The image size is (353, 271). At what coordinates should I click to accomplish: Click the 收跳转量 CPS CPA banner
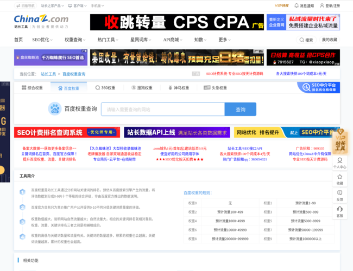pyautogui.click(x=177, y=22)
